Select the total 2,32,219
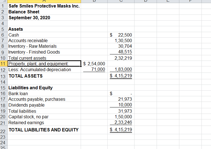Screen dimensions: 211x149 click(121, 58)
